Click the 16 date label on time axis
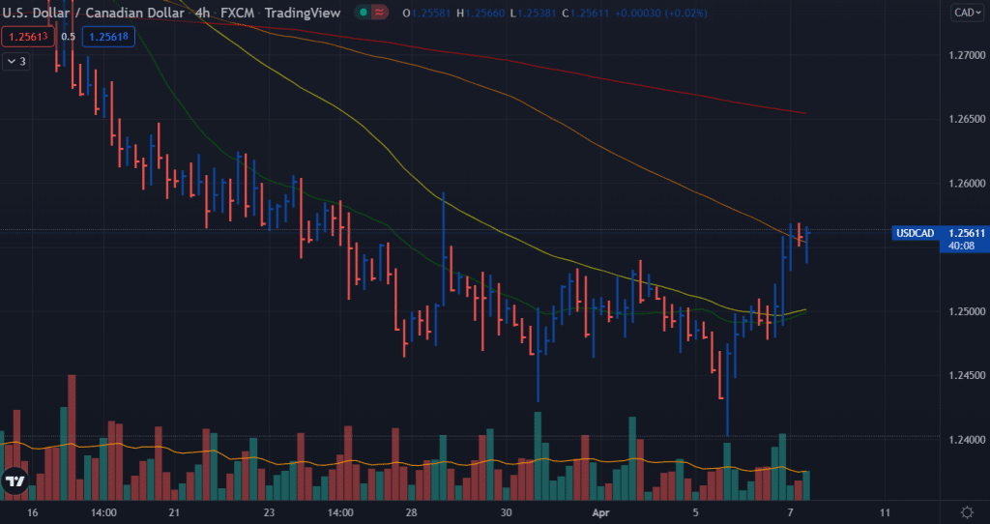The image size is (990, 524). 32,512
